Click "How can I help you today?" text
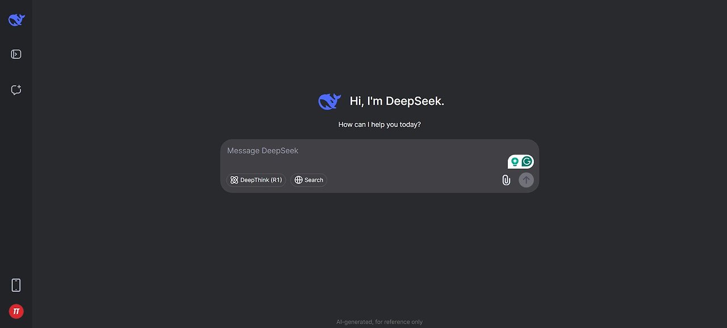The image size is (727, 328). [379, 124]
